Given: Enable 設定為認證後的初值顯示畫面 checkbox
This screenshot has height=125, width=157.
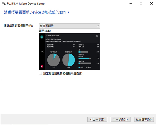Looking at the screenshot, I should tap(40, 74).
